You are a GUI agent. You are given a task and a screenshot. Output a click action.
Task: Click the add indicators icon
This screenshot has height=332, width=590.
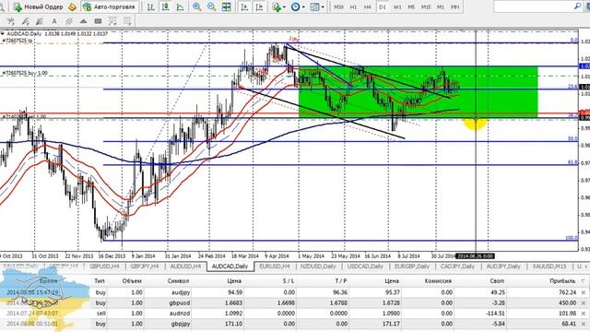coord(277,6)
